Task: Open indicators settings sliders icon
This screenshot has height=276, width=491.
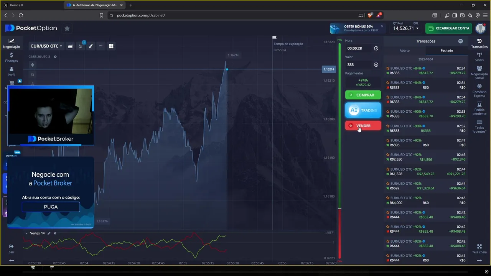Action: tap(81, 46)
